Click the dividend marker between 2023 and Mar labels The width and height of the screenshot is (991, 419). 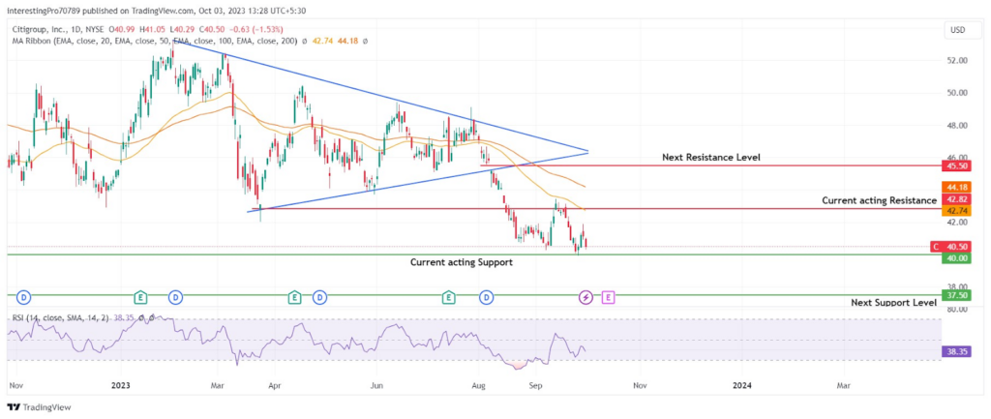coord(174,296)
